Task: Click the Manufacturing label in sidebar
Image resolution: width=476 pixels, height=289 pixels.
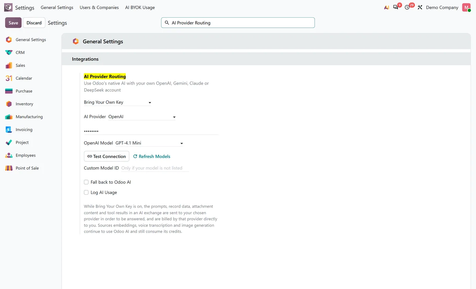Action: click(29, 117)
